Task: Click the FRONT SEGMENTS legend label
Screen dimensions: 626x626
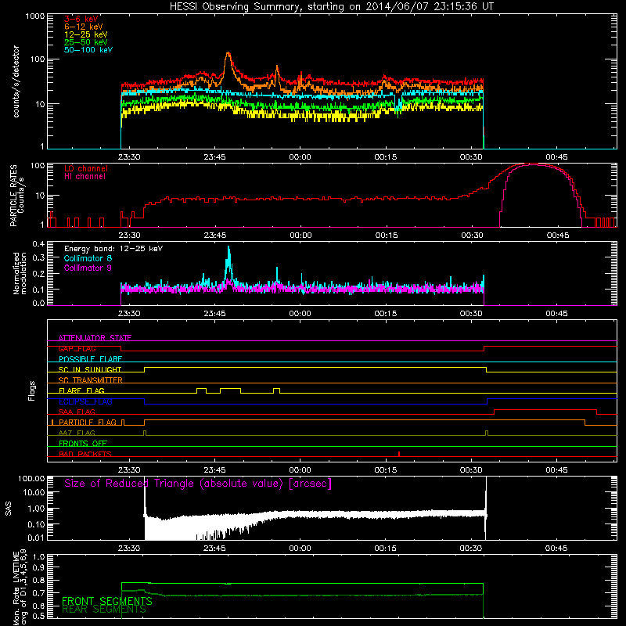Action: coord(107,601)
